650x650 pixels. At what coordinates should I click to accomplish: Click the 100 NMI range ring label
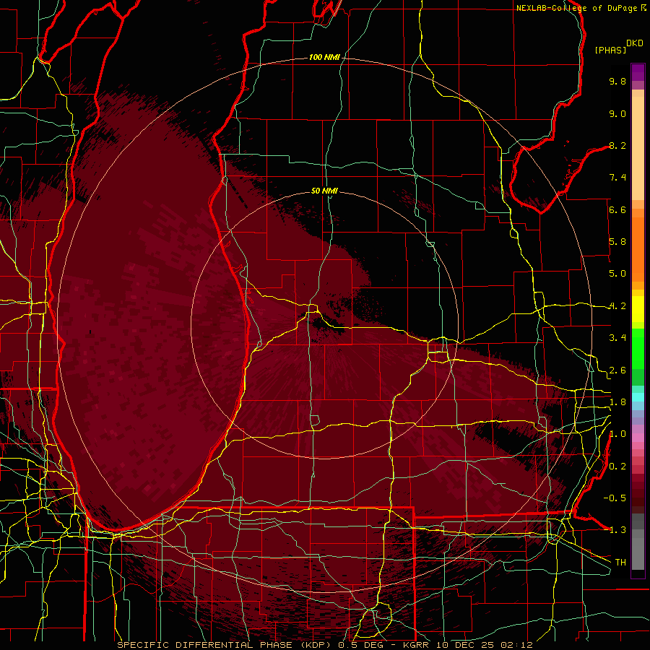324,57
